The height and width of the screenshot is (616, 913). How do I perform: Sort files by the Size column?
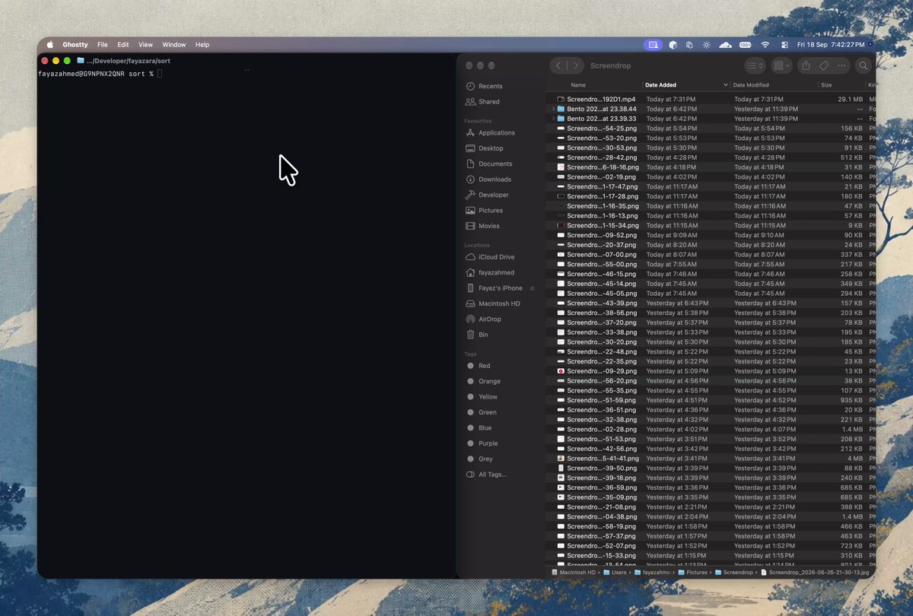[x=826, y=85]
